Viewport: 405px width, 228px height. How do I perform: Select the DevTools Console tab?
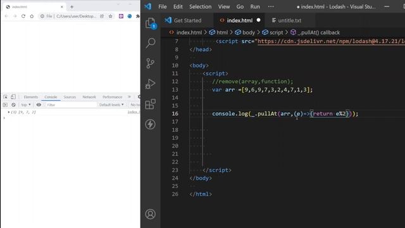pos(51,97)
